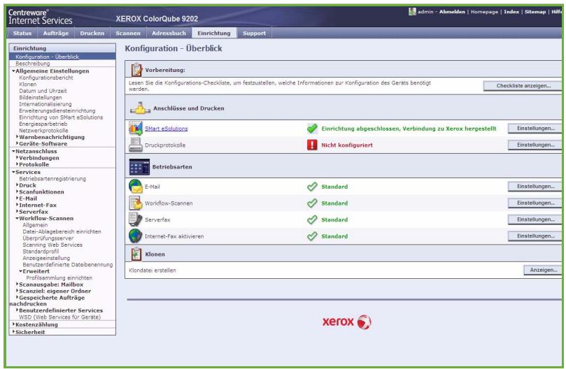Open Konfigurationsbericht in sidebar
Image resolution: width=566 pixels, height=369 pixels.
click(x=46, y=78)
